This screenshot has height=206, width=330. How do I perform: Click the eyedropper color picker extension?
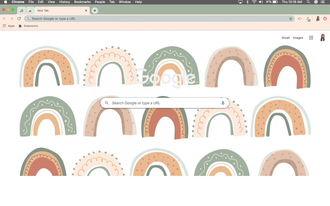(x=308, y=19)
